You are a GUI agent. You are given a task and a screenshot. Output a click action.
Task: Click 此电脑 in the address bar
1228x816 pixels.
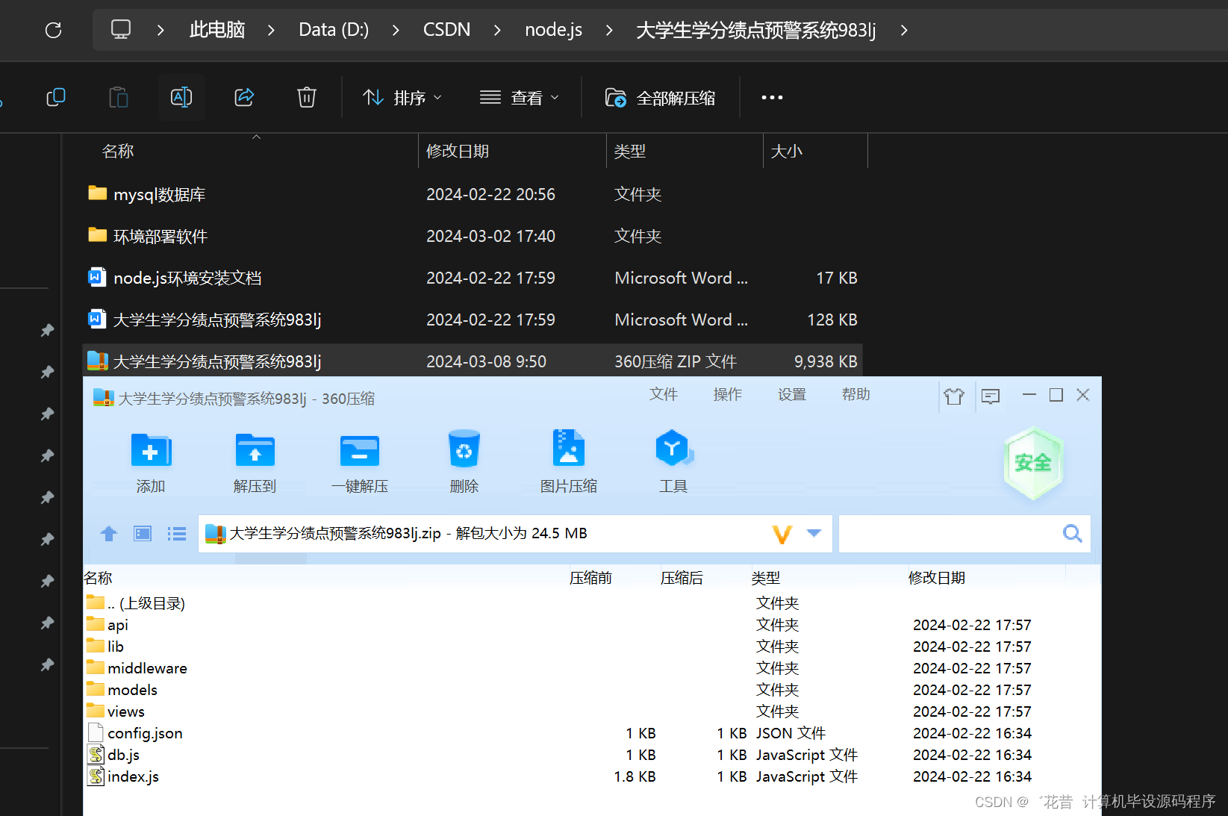click(x=216, y=30)
